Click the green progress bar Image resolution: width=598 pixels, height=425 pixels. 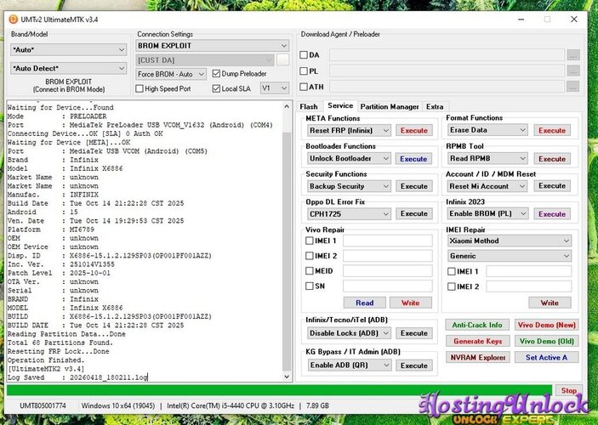coord(279,390)
